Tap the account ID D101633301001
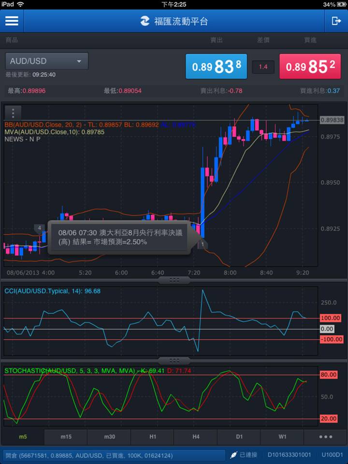 (289, 455)
